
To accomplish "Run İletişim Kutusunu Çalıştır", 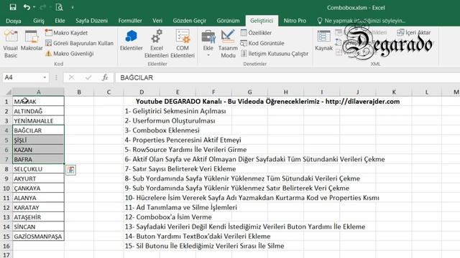I will tap(275, 54).
